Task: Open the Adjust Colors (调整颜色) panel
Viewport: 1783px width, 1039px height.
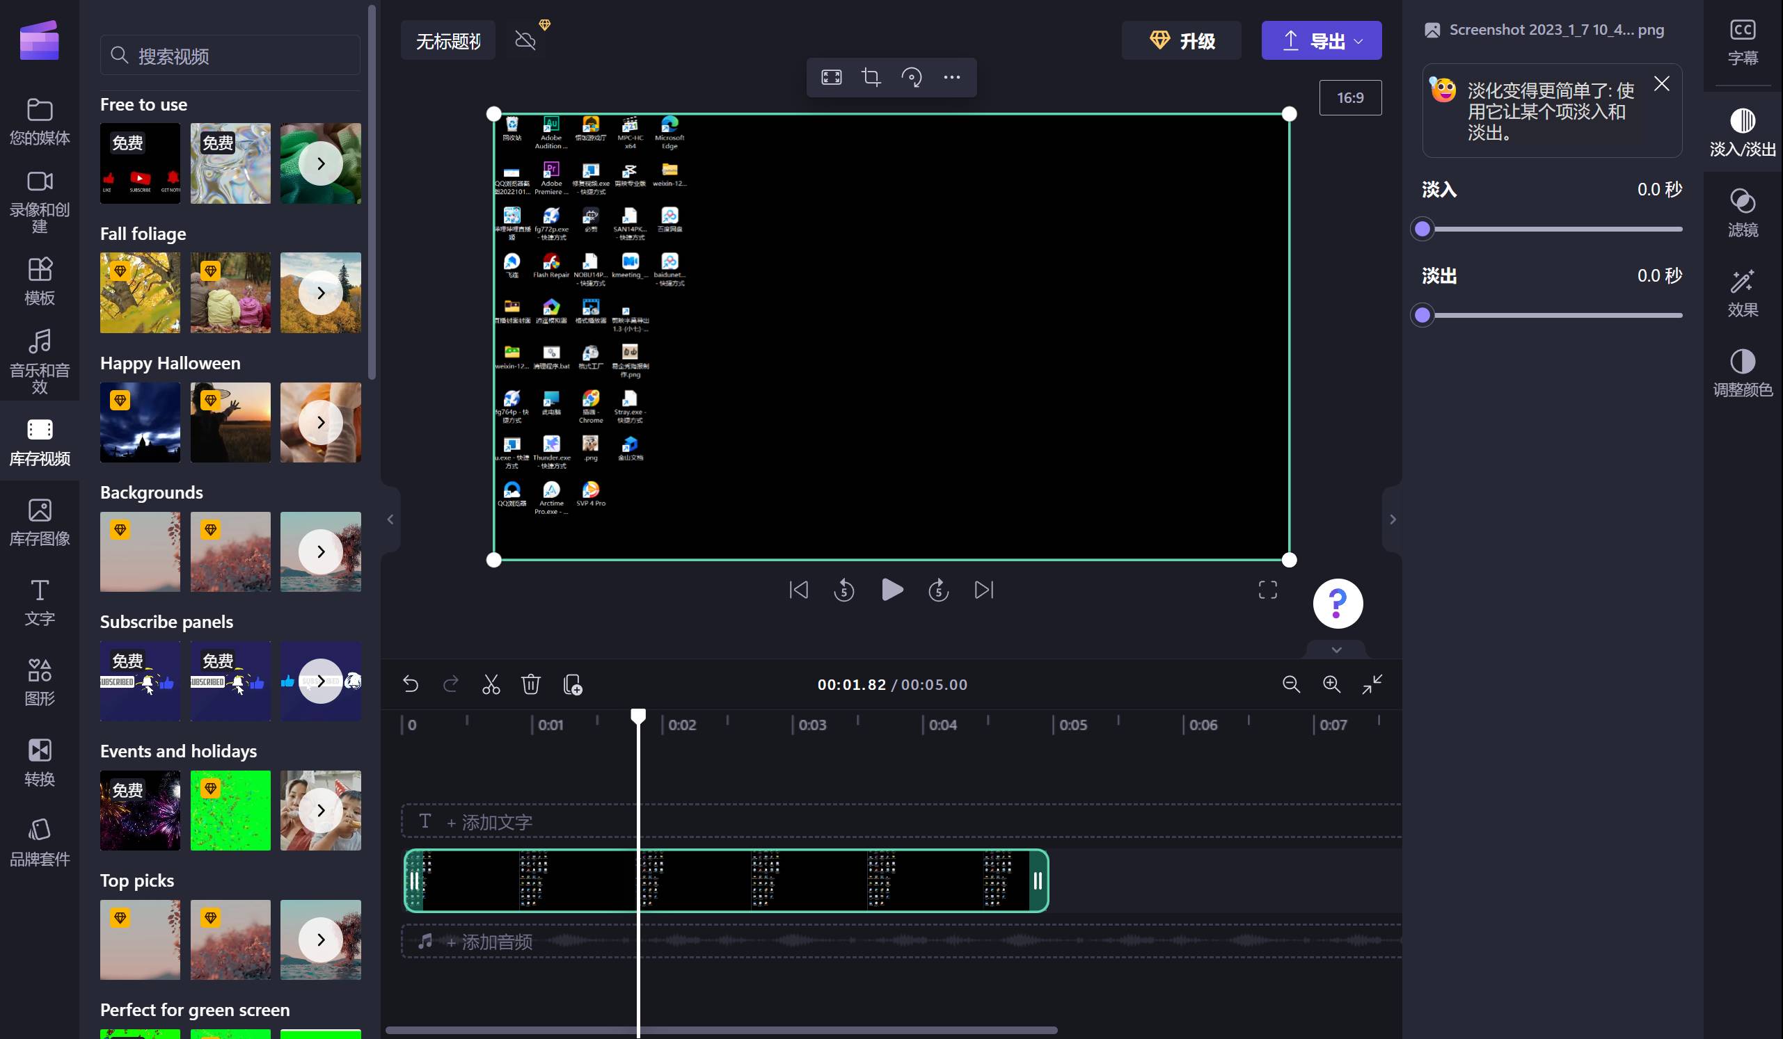Action: (x=1743, y=373)
